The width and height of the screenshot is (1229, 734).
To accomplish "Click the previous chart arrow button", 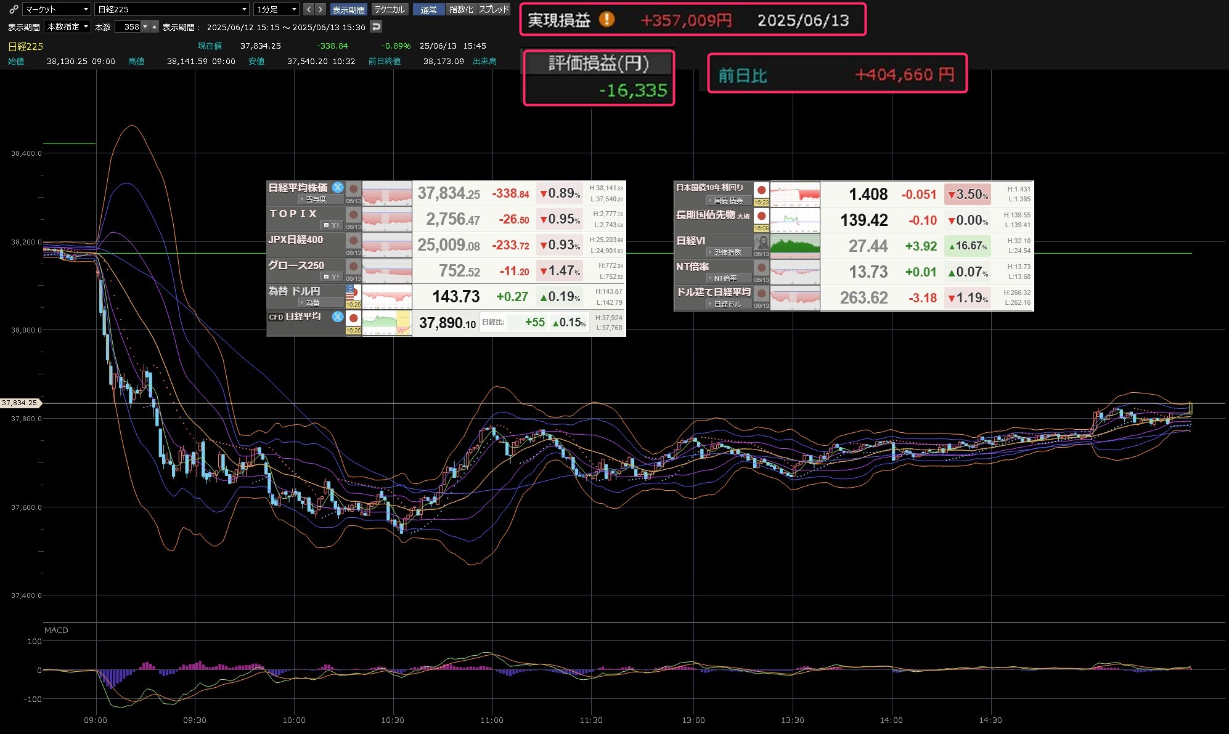I will click(309, 9).
